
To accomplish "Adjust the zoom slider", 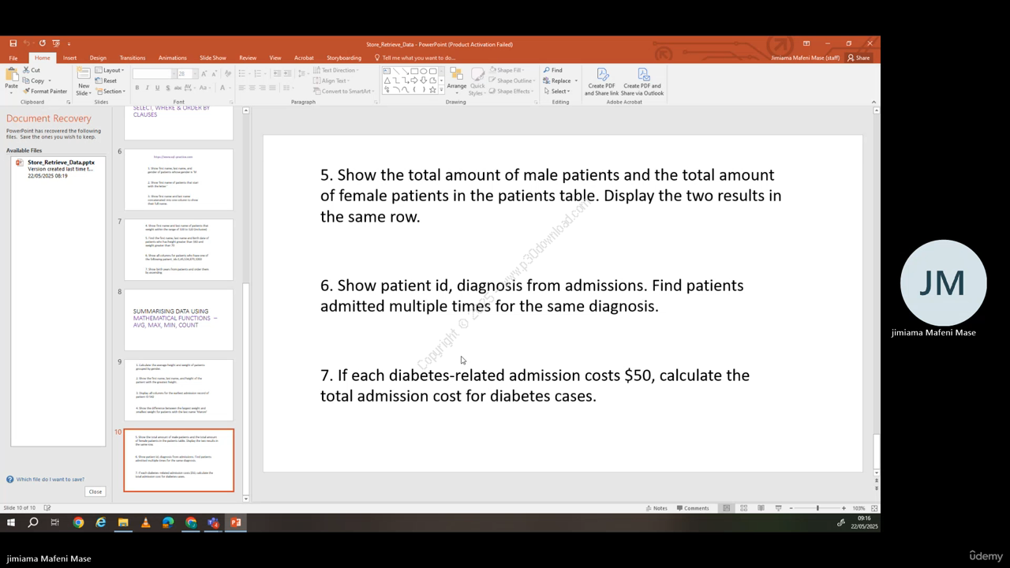I will (817, 508).
